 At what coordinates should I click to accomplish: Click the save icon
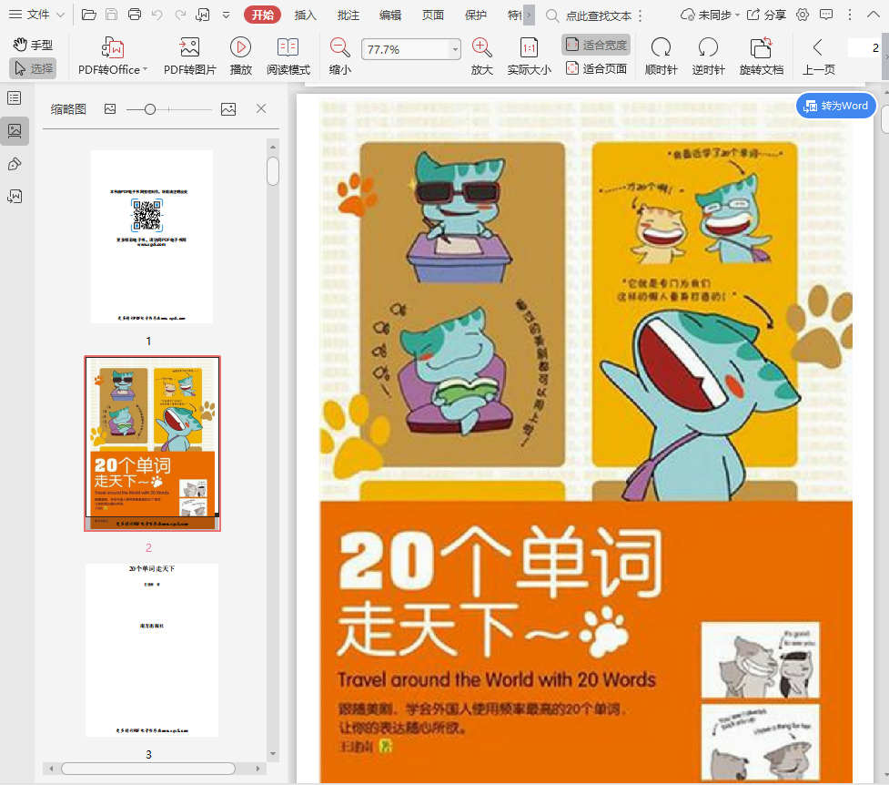click(112, 15)
